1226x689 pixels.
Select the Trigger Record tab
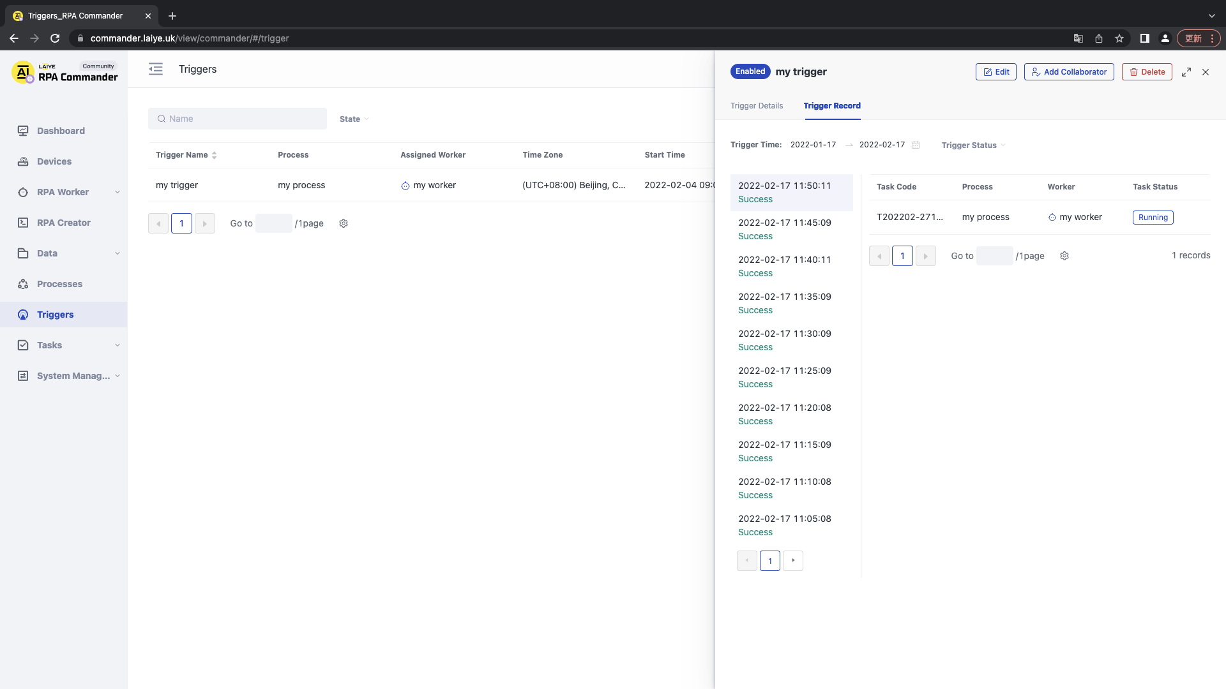[x=833, y=105]
